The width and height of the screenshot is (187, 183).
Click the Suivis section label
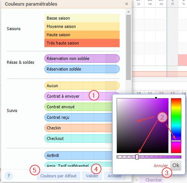click(x=12, y=111)
